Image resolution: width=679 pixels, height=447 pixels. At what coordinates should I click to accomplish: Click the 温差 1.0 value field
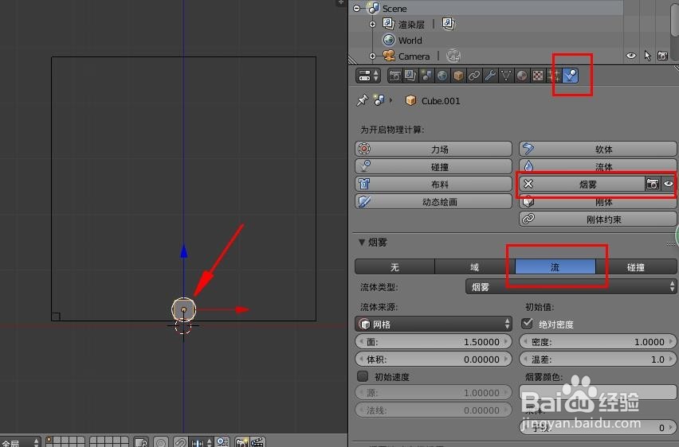click(x=598, y=360)
